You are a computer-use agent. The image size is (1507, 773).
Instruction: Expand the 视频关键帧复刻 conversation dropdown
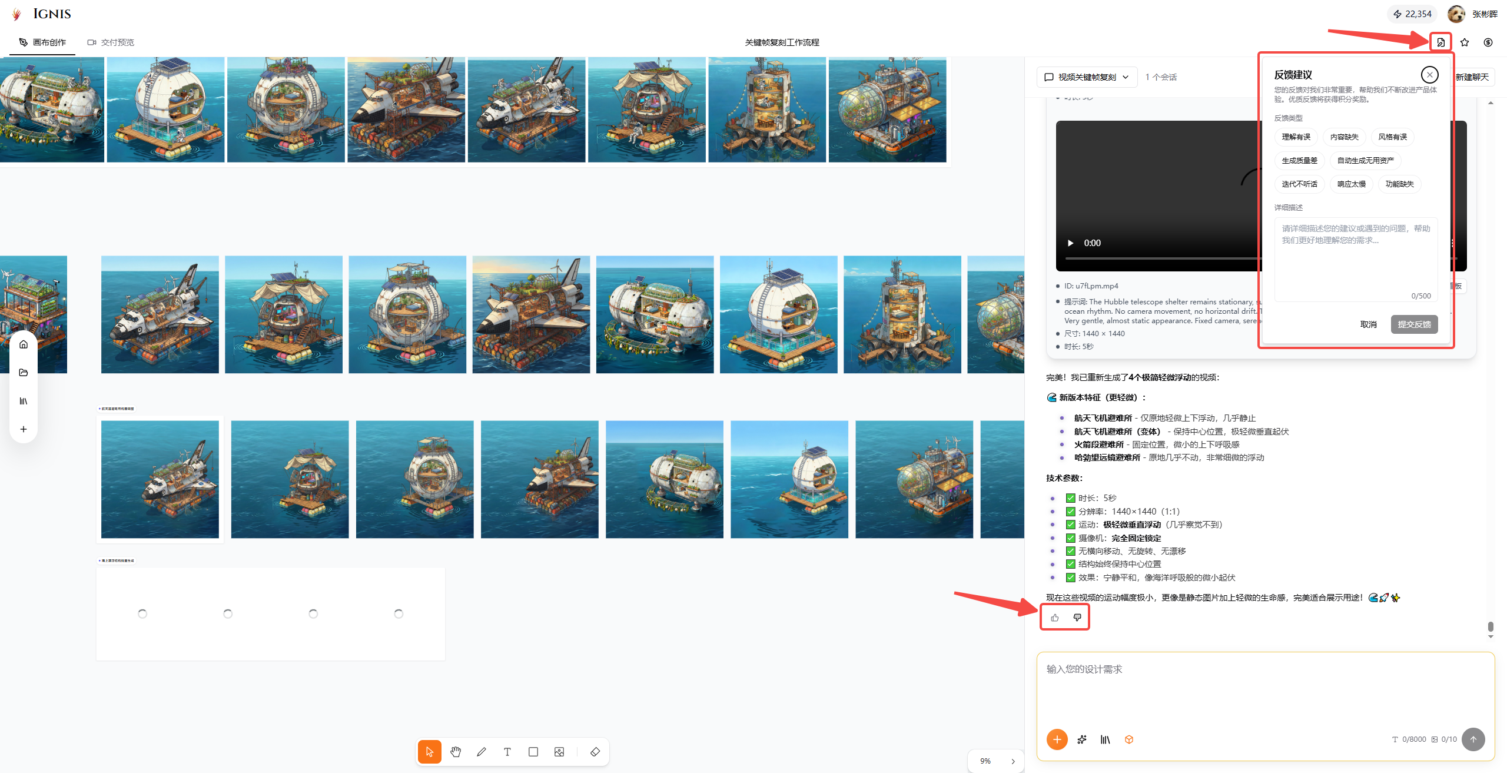point(1087,77)
